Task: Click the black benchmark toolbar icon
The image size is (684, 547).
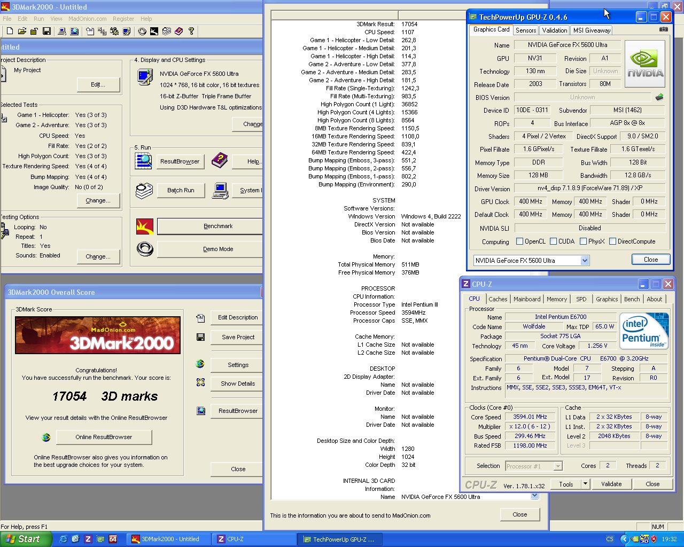Action: tap(154, 32)
